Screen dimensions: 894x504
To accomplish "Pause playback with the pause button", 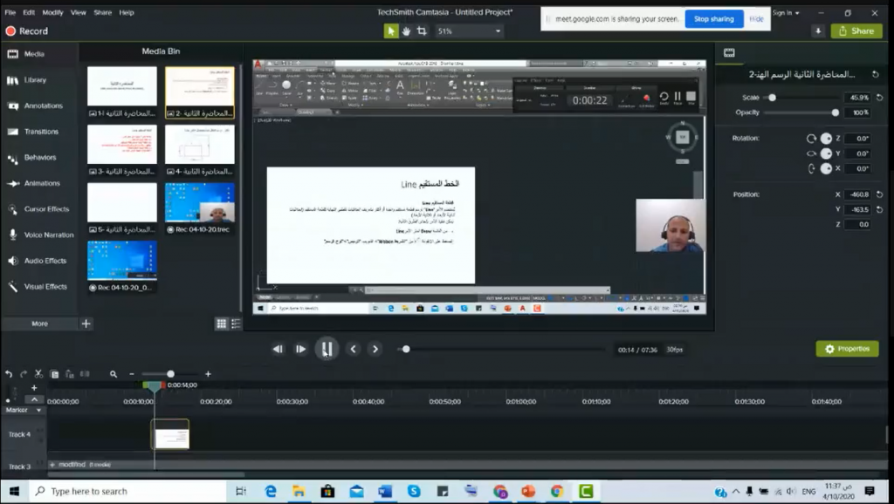I will coord(326,349).
